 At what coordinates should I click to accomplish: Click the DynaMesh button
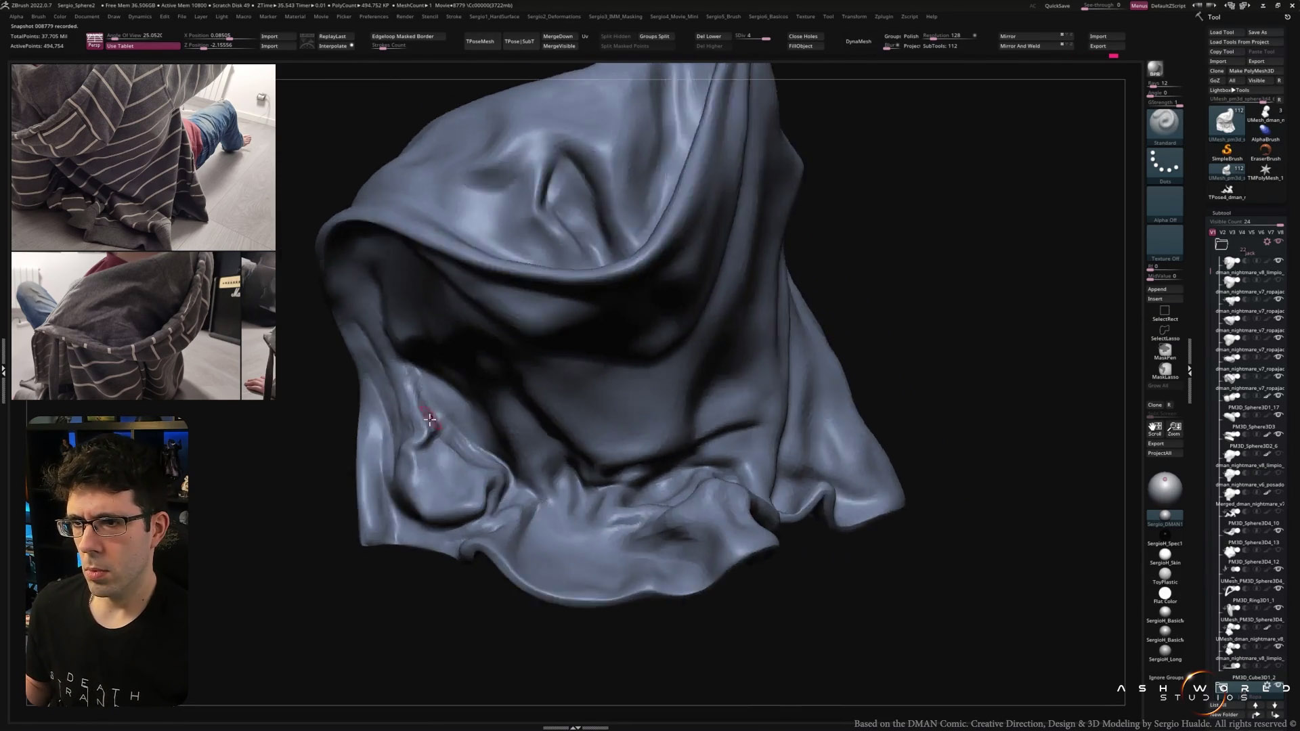(x=858, y=41)
